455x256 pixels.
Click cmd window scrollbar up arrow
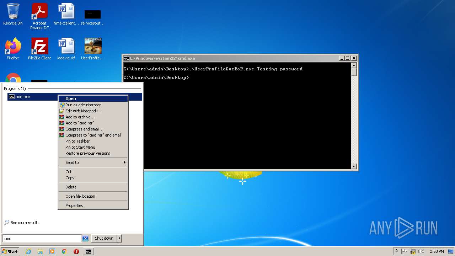coord(354,65)
